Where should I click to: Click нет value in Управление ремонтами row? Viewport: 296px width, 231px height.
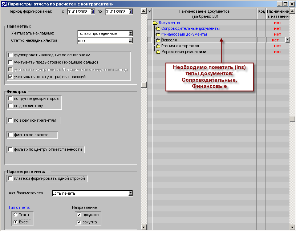click(x=277, y=52)
